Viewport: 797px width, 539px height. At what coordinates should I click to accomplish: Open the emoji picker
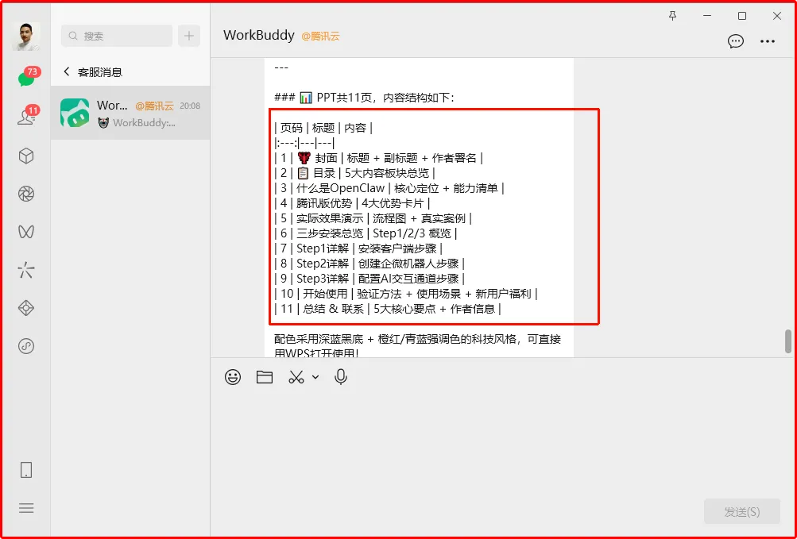pyautogui.click(x=233, y=377)
